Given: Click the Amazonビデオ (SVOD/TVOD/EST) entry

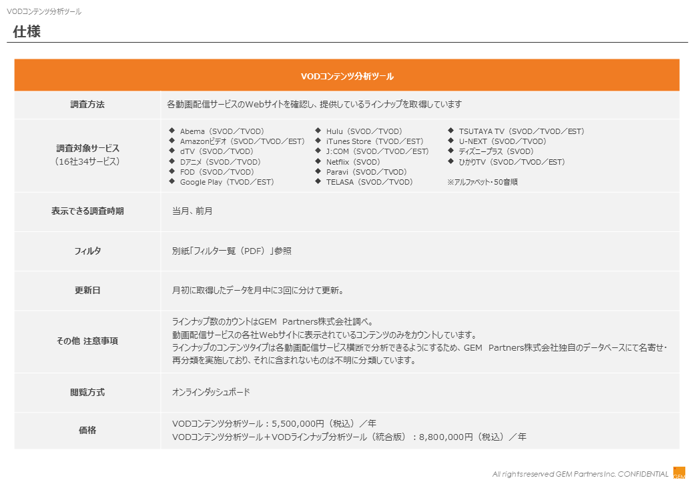Looking at the screenshot, I should [242, 141].
